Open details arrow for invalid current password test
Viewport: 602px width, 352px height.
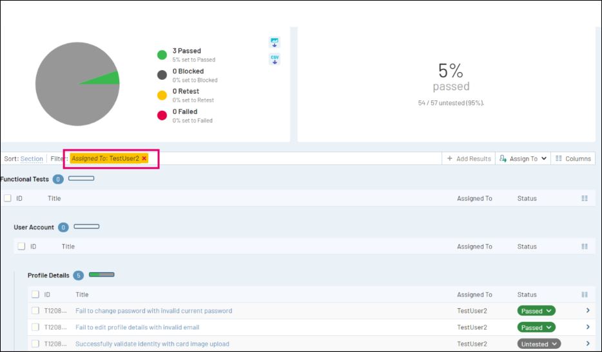[x=588, y=311]
